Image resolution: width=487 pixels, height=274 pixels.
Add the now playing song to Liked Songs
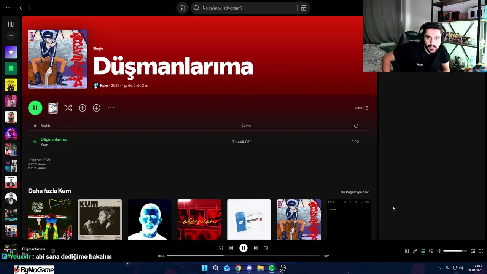[53, 251]
